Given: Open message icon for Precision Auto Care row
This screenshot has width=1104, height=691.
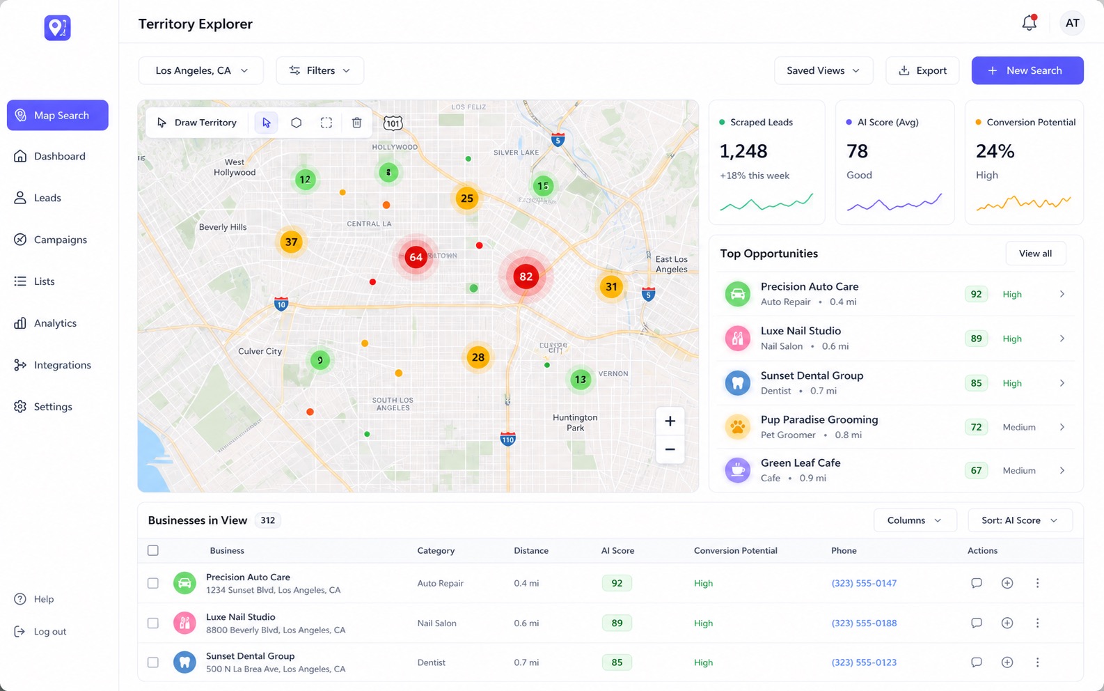Looking at the screenshot, I should pyautogui.click(x=977, y=583).
